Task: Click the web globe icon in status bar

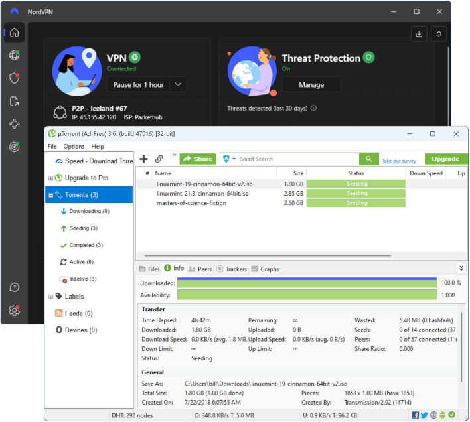Action: tap(433, 415)
